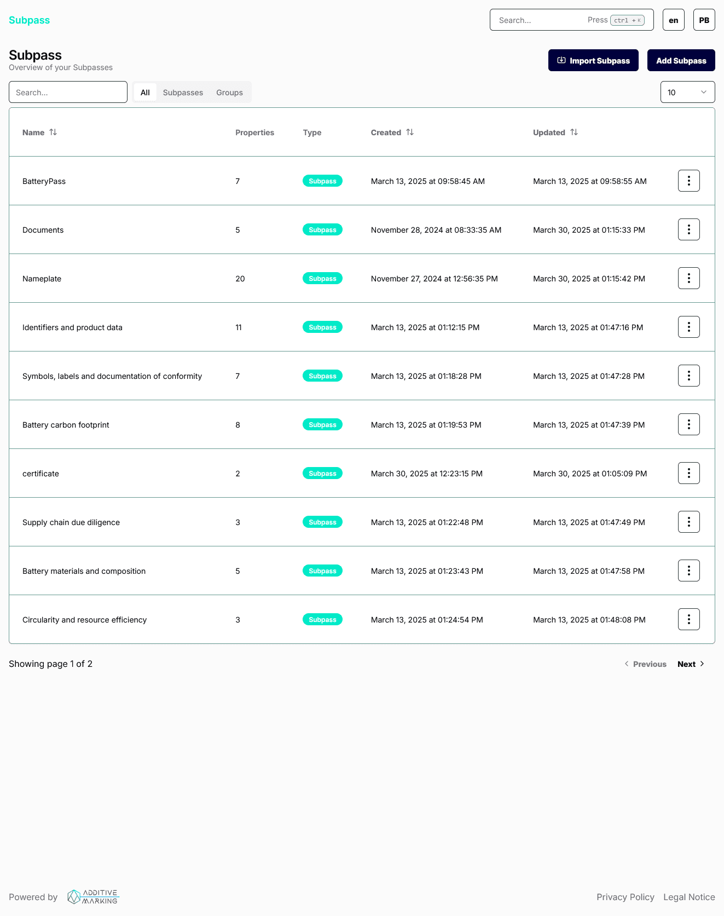
Task: Click the Type column header
Action: point(312,132)
